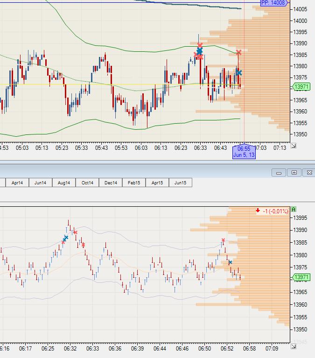
Task: Select the Dec14 contract tab
Action: click(111, 183)
